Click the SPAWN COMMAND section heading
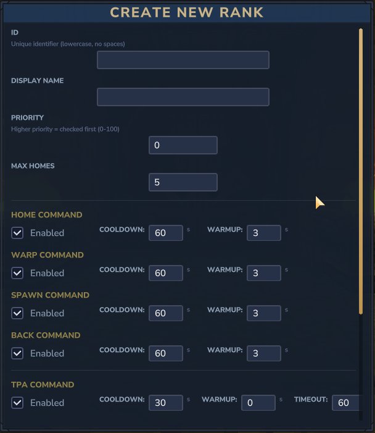375x433 pixels. click(50, 295)
